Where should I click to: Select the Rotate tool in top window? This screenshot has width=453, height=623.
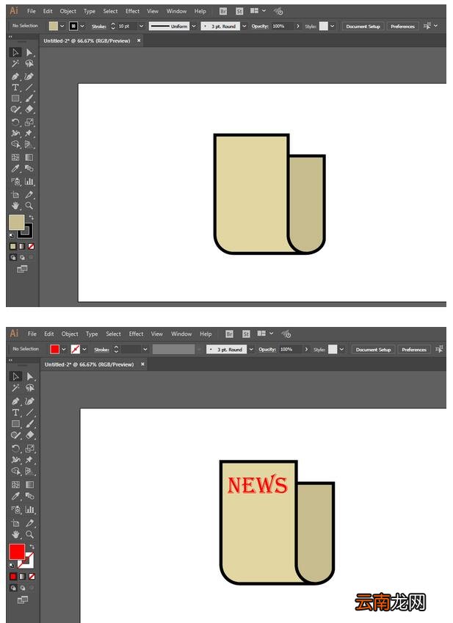tap(15, 122)
